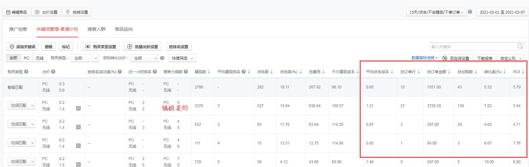The width and height of the screenshot is (529, 167).
Task: Click the 添加关键词 button
Action: pyautogui.click(x=23, y=47)
